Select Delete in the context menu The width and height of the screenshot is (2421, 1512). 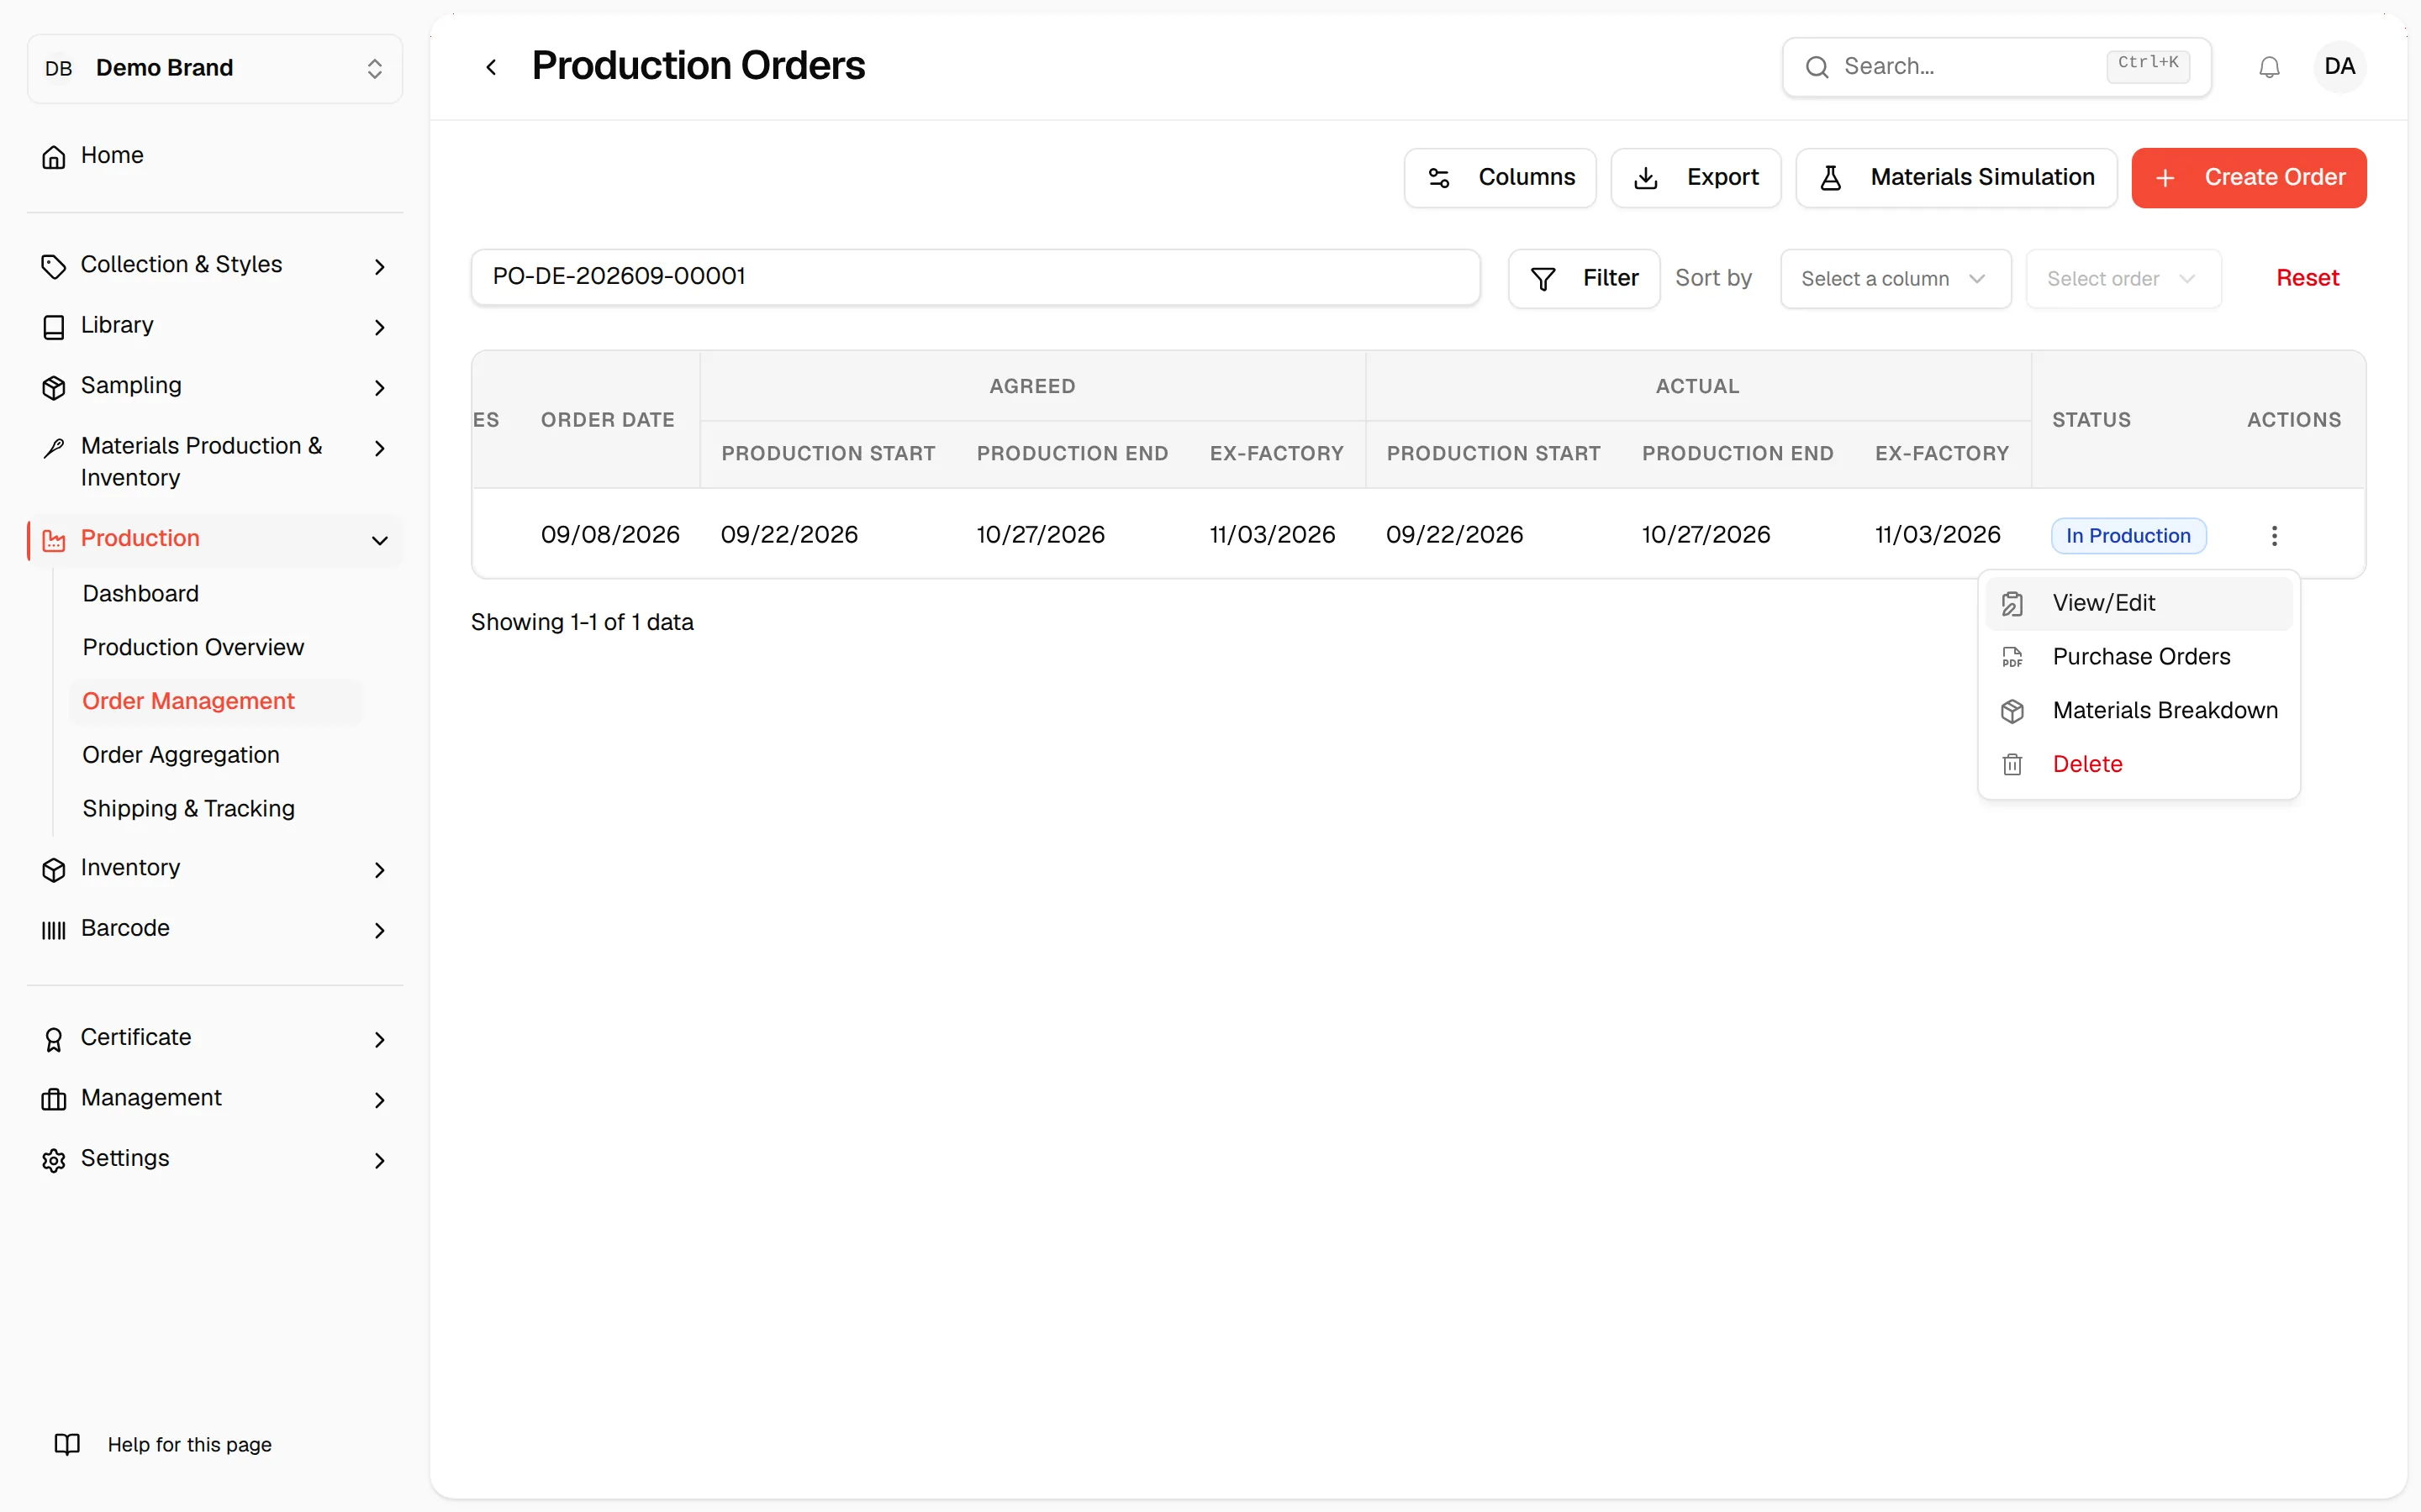coord(2138,765)
